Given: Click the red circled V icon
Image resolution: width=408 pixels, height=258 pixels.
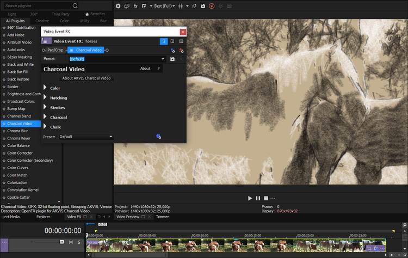Looking at the screenshot, I should [212, 6].
